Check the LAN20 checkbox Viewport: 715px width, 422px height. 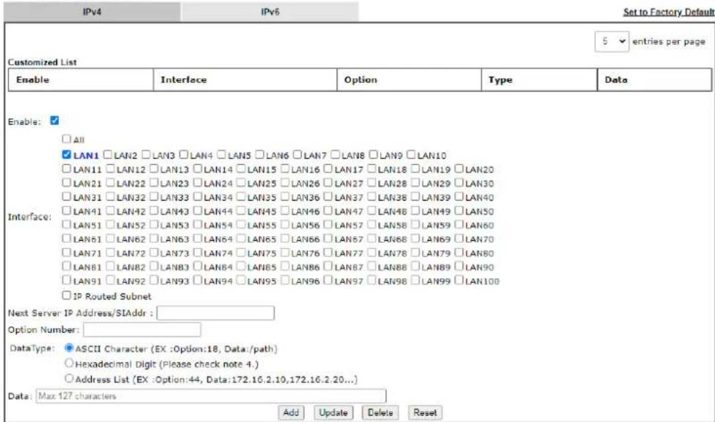coord(459,169)
